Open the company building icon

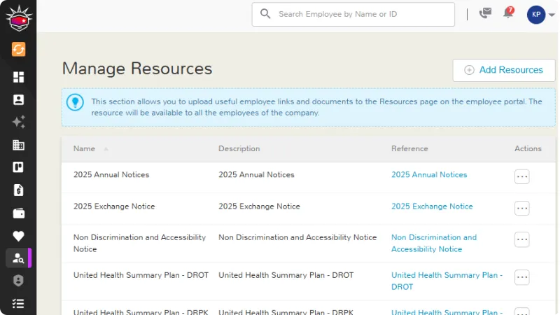[x=19, y=145]
